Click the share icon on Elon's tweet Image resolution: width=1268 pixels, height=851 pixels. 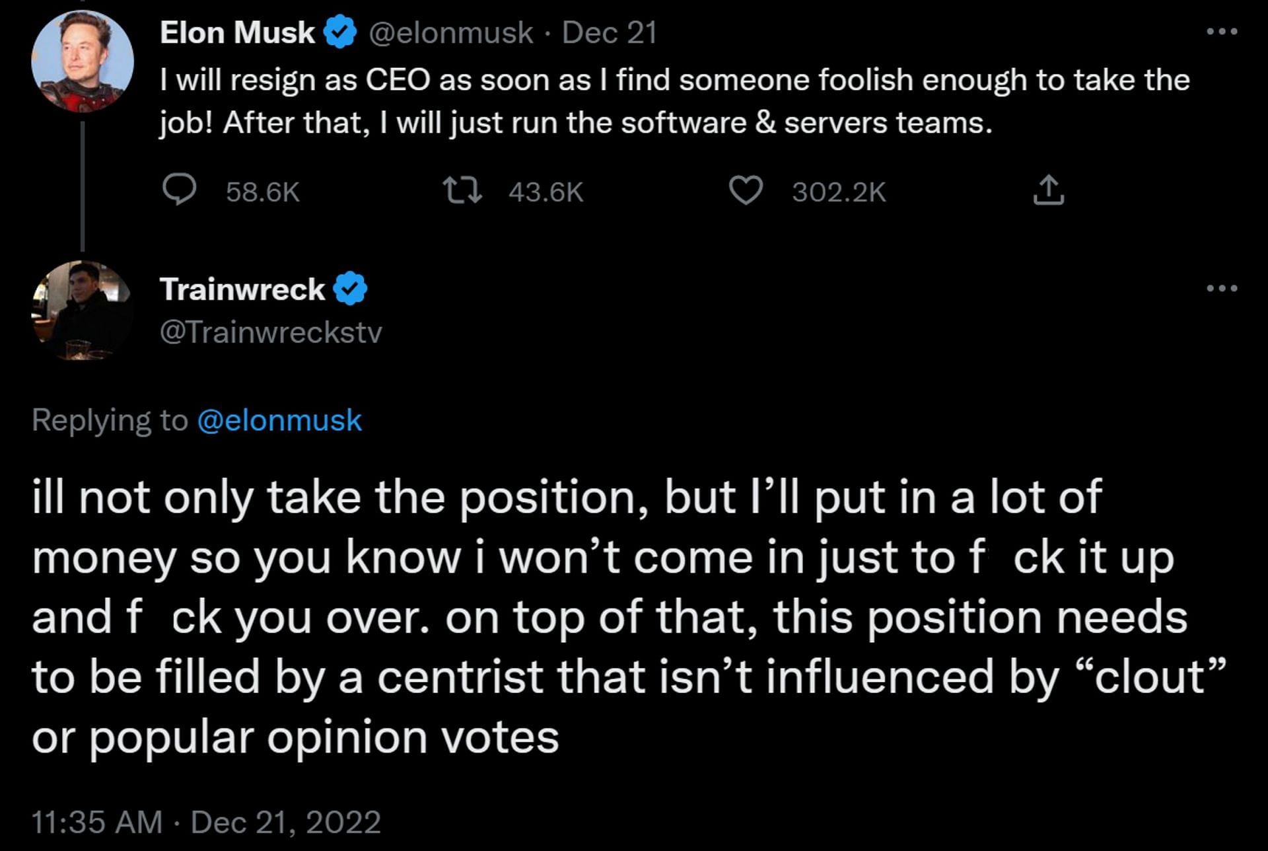1048,192
